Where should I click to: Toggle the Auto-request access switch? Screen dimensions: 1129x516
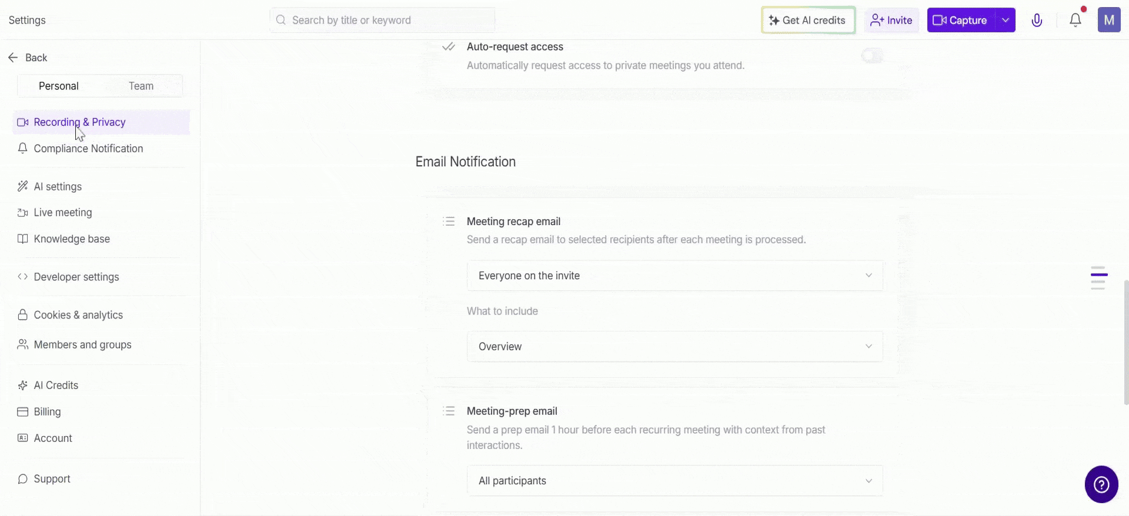(x=872, y=56)
